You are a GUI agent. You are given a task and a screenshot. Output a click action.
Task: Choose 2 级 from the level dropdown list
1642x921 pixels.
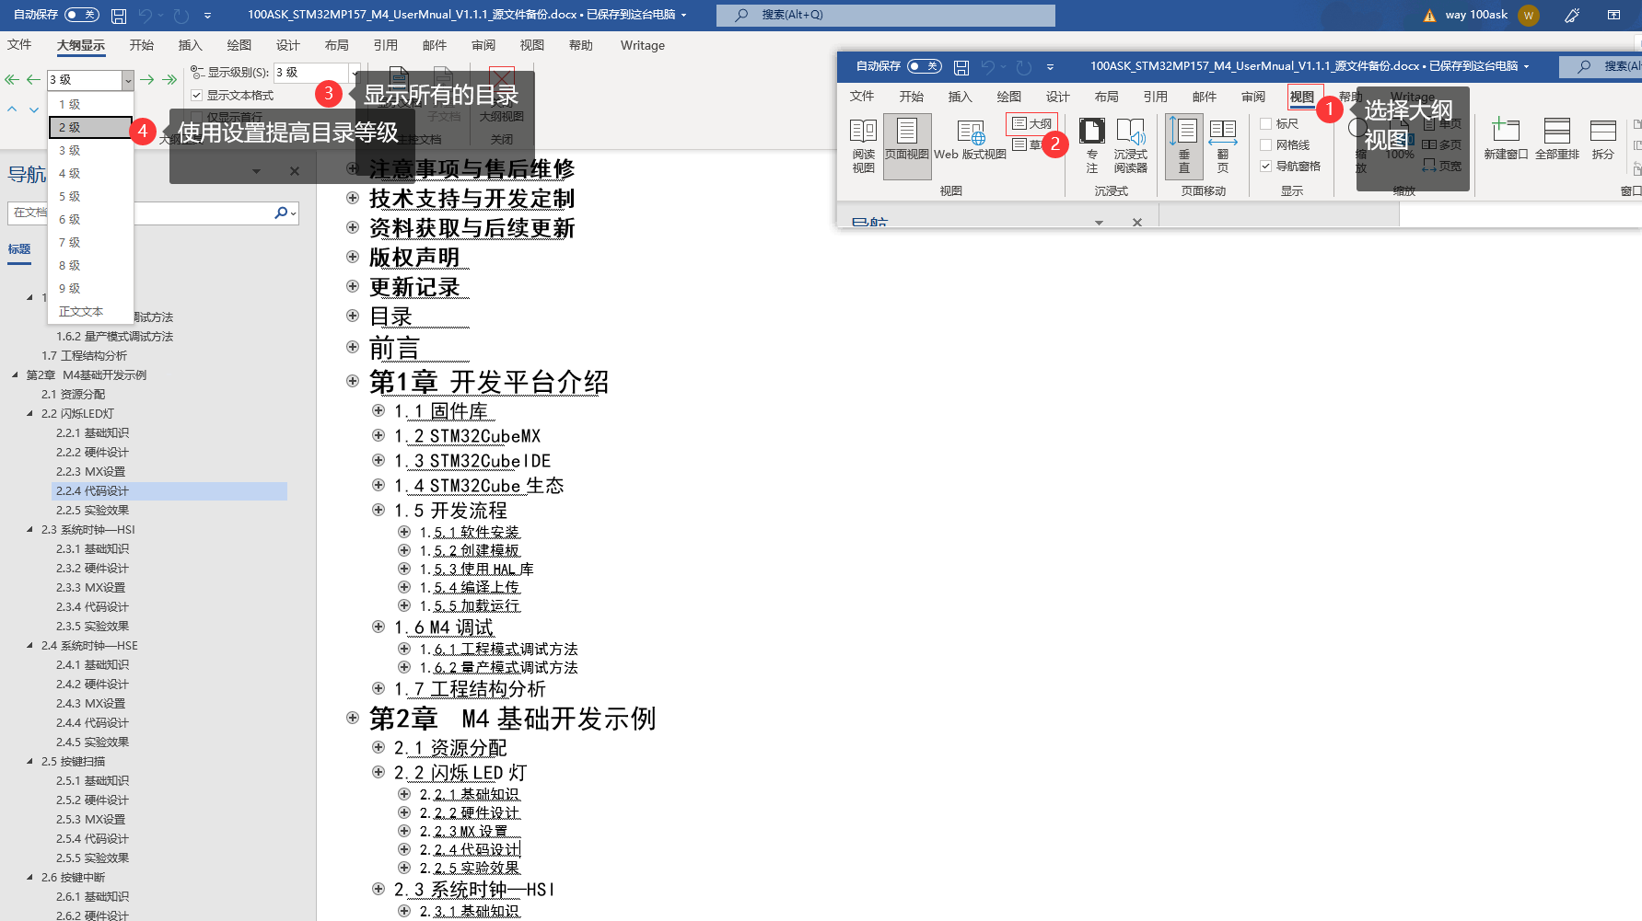91,127
